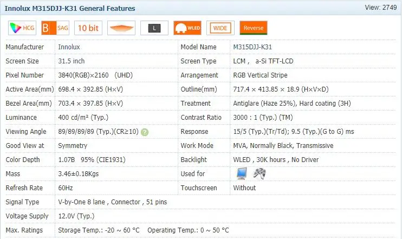Click the 1.07B 95% (CIE1931) value
This screenshot has width=402, height=239.
click(92, 160)
